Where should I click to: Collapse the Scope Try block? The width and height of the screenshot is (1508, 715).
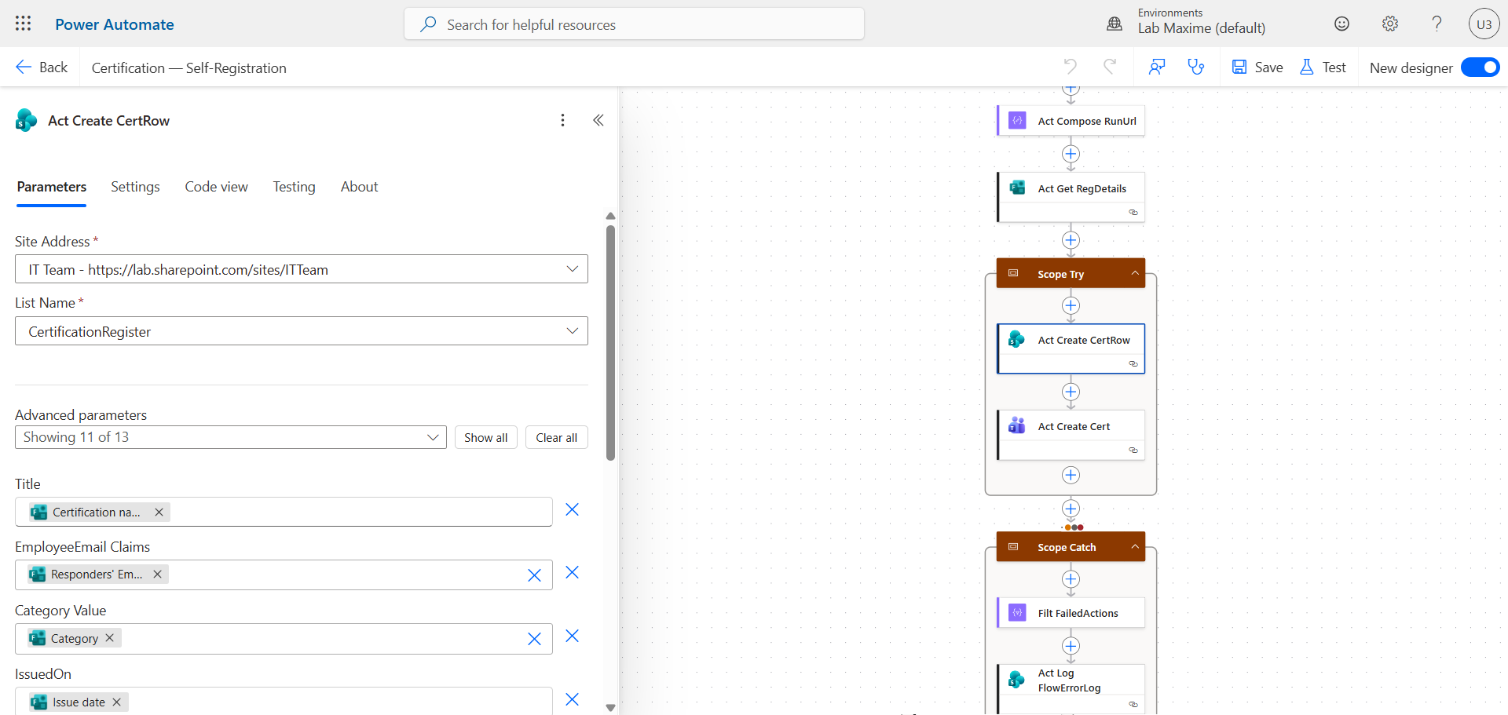coord(1135,273)
